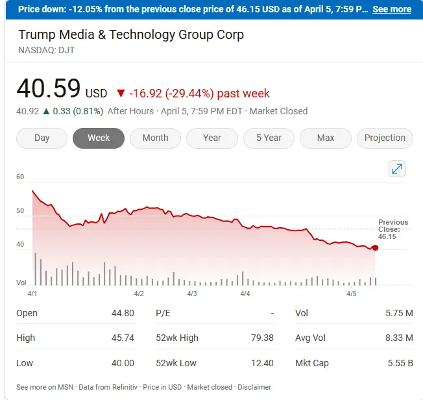Click the 4/2 date marker on chart
This screenshot has height=400, width=423.
point(139,294)
